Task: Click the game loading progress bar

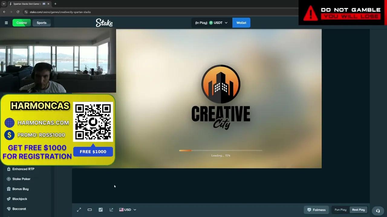Action: (x=221, y=150)
